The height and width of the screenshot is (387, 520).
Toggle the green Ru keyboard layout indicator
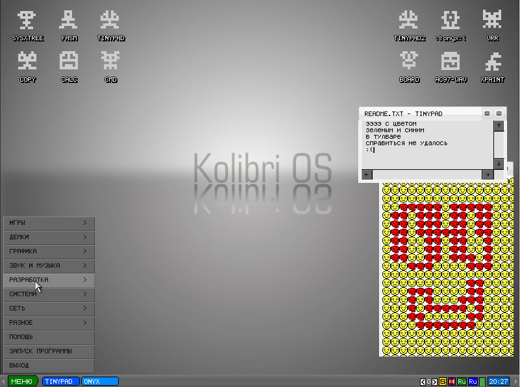click(x=462, y=382)
